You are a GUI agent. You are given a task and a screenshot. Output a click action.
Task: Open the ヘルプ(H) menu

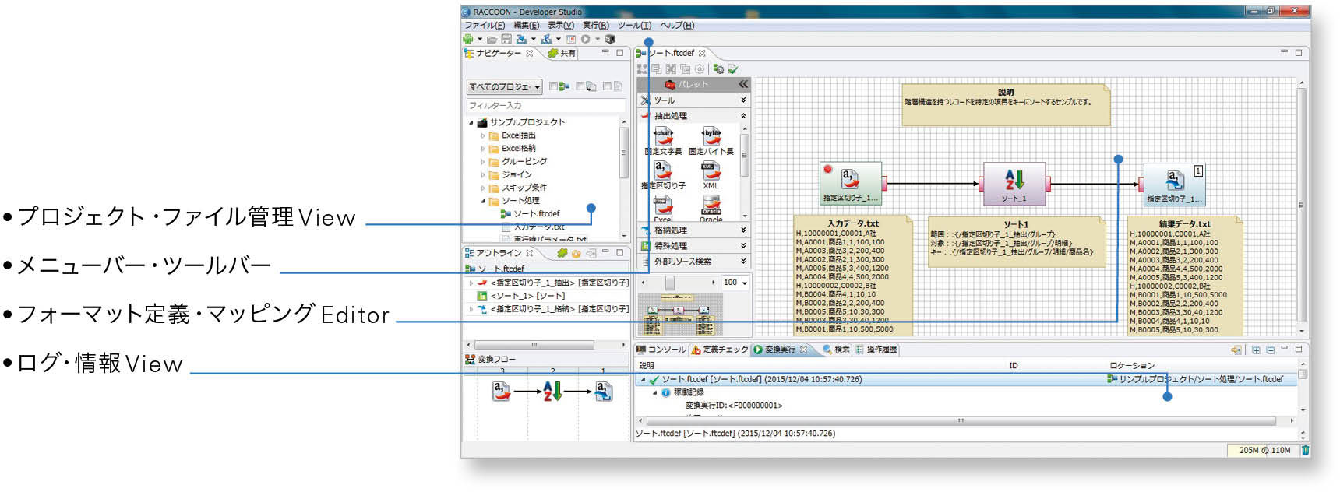677,26
